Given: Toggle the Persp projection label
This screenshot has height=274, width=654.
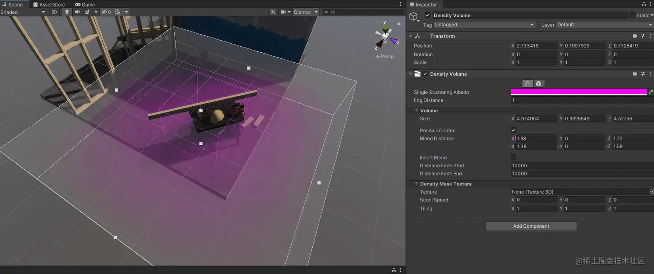Looking at the screenshot, I should tap(385, 56).
